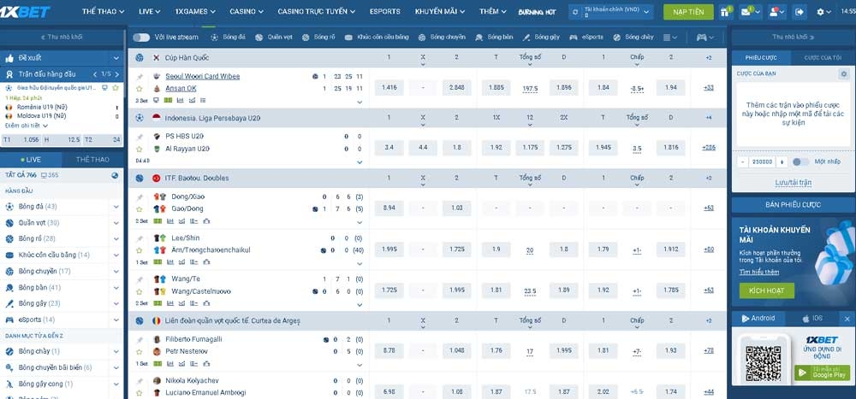Click the logout arrow icon in header

point(800,11)
